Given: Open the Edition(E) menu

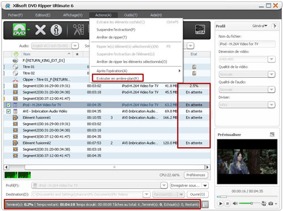Looking at the screenshot, I should [43, 15].
